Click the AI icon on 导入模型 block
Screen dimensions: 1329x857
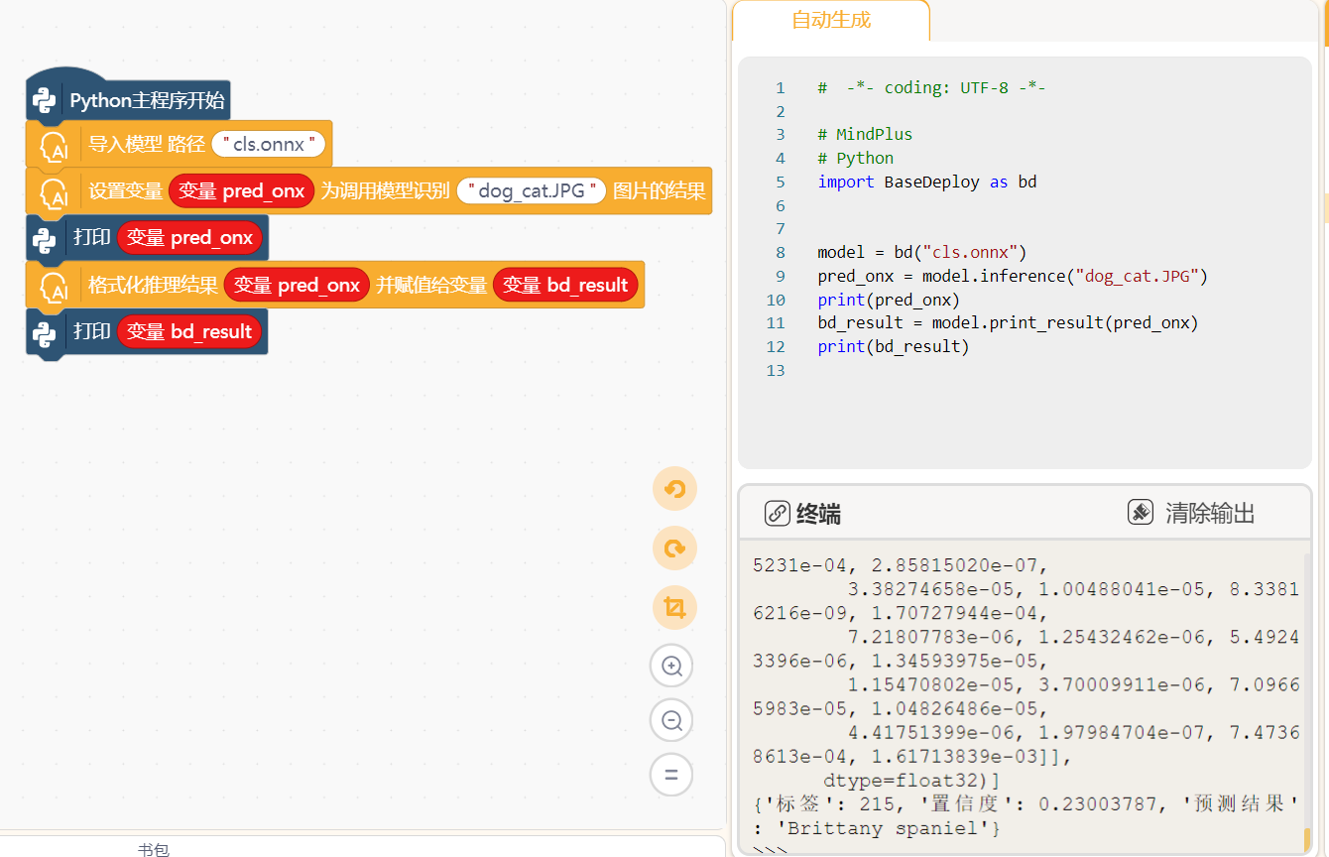tap(54, 146)
